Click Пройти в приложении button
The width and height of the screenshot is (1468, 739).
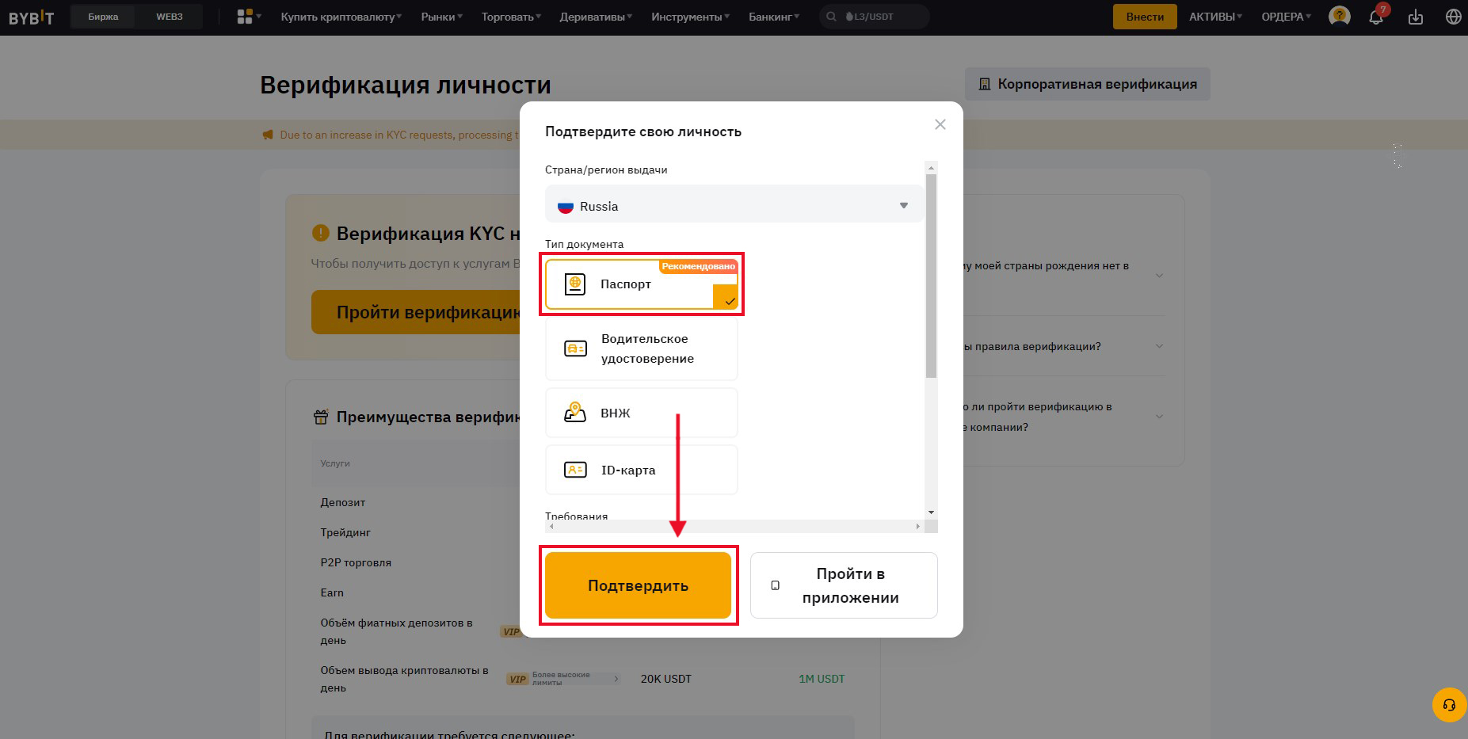(844, 585)
